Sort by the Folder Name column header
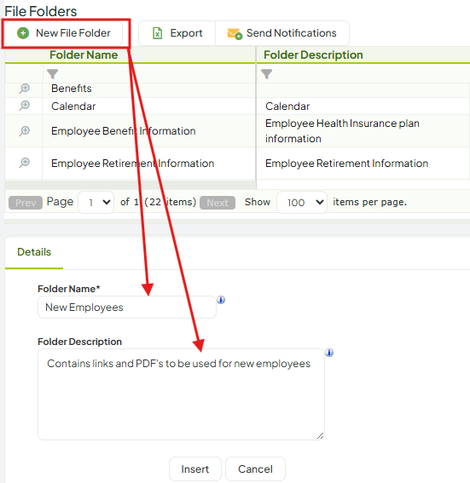The height and width of the screenshot is (483, 470). coord(84,55)
